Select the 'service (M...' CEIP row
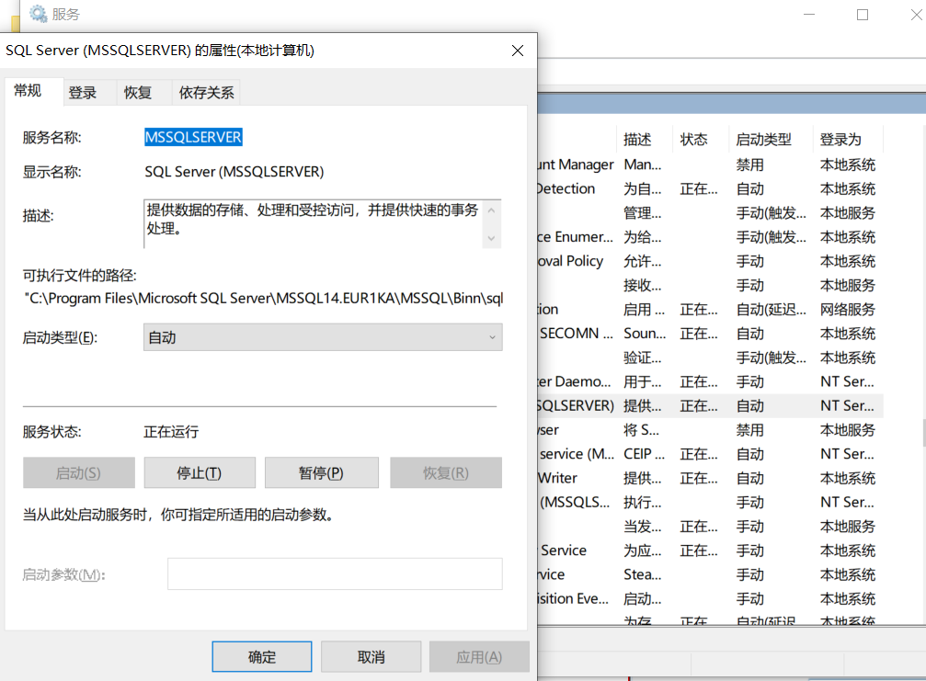926x681 pixels. click(709, 454)
